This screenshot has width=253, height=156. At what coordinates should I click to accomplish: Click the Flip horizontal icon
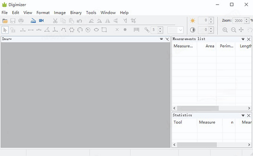pos(108,21)
